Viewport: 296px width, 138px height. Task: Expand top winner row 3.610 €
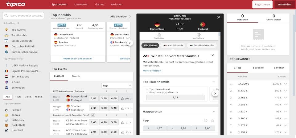point(286,112)
